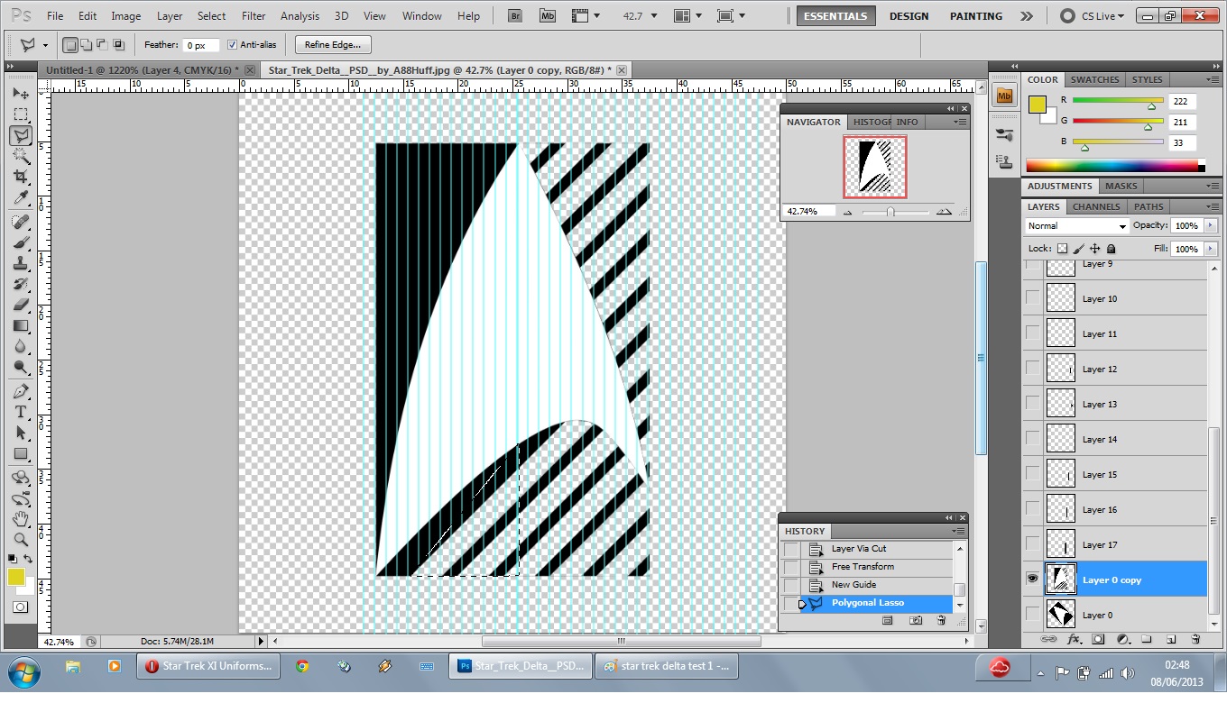
Task: Click Create a new layer icon
Action: click(x=1171, y=639)
